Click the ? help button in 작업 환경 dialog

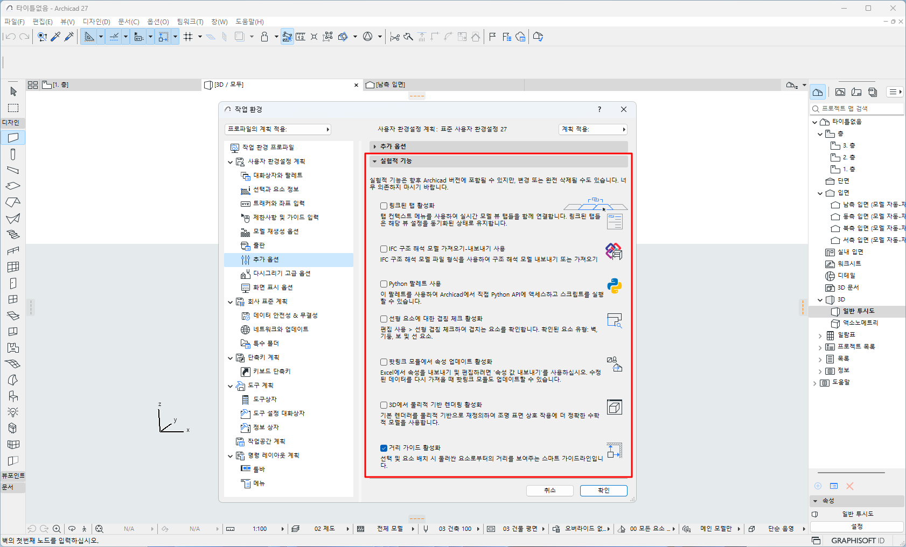click(x=600, y=109)
